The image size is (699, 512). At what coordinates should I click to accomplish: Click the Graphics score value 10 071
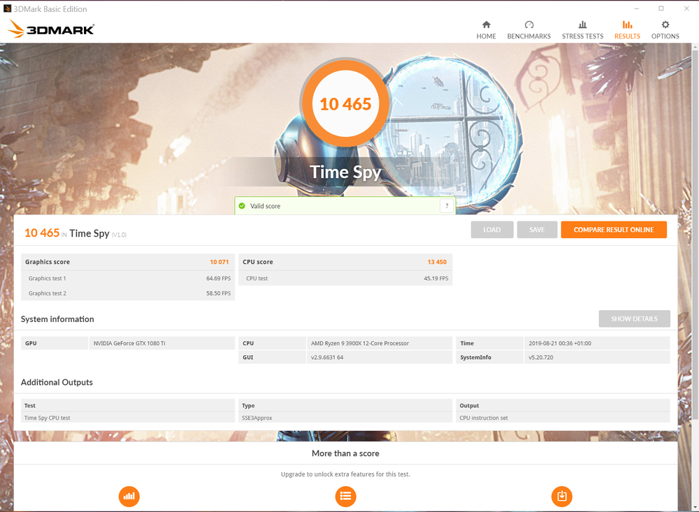pos(219,262)
